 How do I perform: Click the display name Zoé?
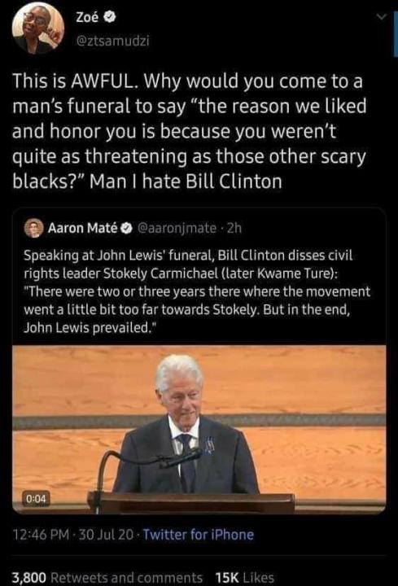(87, 16)
